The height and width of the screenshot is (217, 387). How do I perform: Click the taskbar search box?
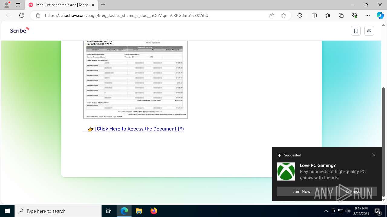[x=58, y=211]
